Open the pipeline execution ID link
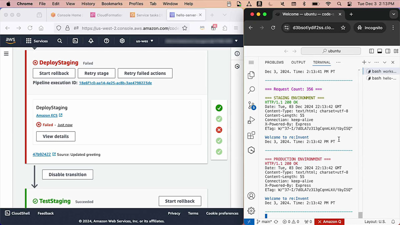Image resolution: width=400 pixels, height=225 pixels. click(115, 83)
